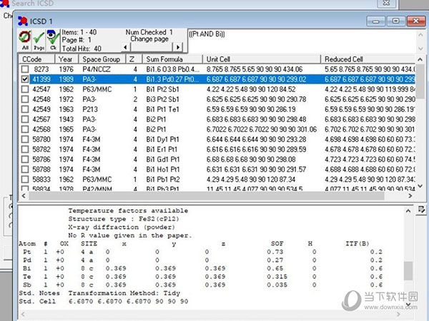
Task: Sort by the Reduced Cell column header
Action: coord(368,59)
